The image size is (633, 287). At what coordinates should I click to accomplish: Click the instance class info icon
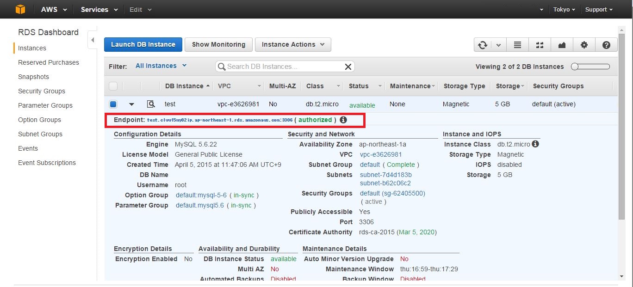535,144
